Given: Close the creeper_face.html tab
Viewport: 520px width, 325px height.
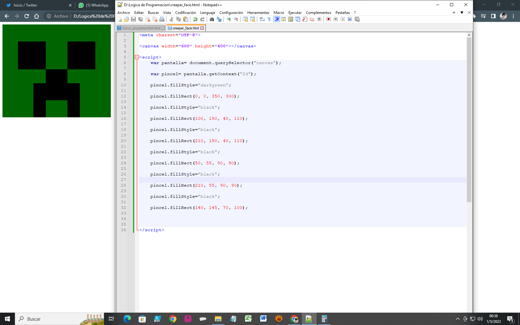Looking at the screenshot, I should click(202, 28).
